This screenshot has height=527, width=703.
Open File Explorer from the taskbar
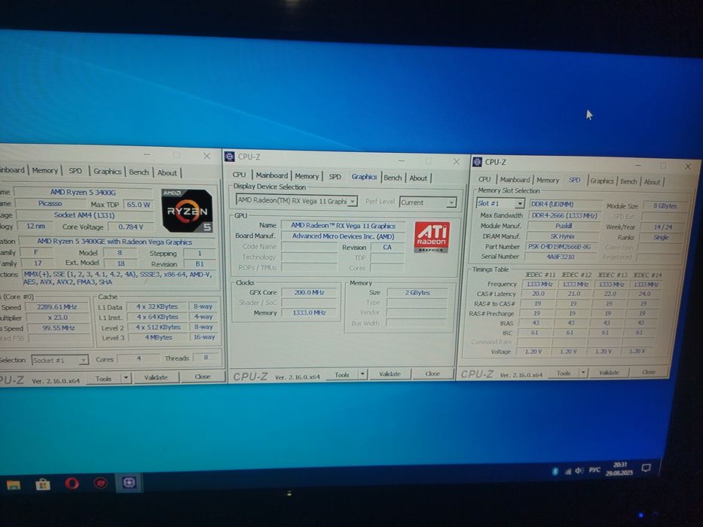click(13, 484)
